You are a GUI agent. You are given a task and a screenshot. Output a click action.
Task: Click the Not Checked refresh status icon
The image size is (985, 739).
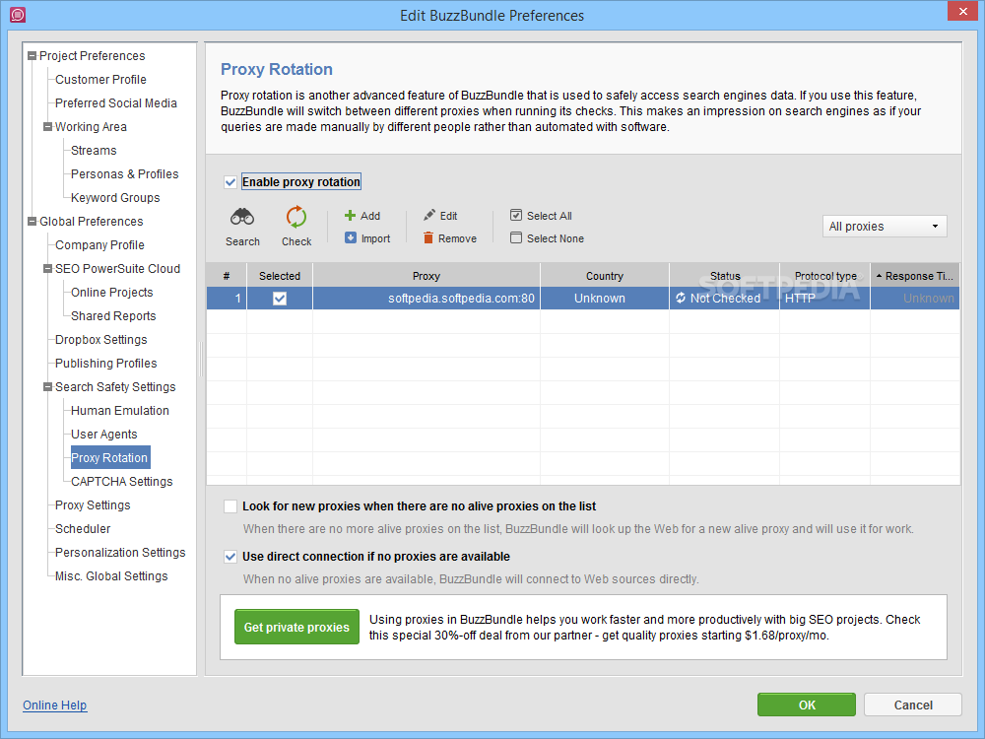click(681, 298)
